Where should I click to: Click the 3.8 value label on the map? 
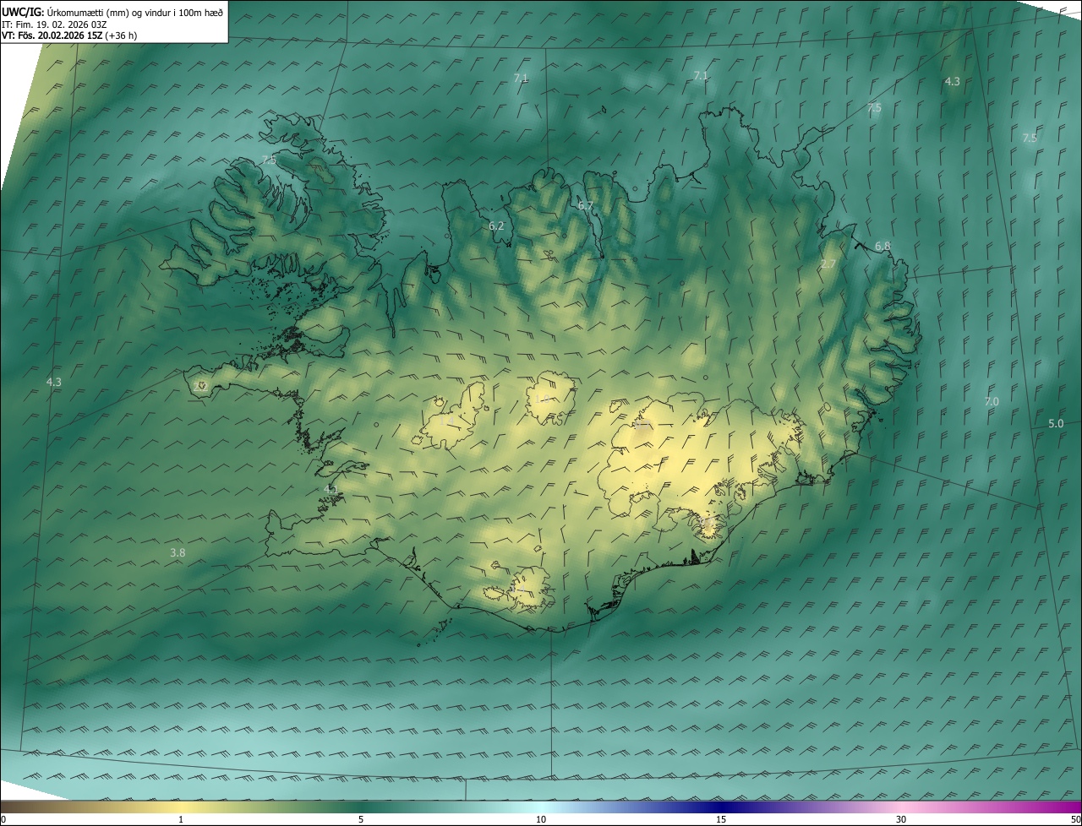coord(178,553)
